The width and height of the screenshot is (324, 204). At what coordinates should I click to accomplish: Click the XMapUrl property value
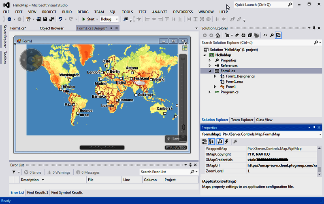(282, 166)
